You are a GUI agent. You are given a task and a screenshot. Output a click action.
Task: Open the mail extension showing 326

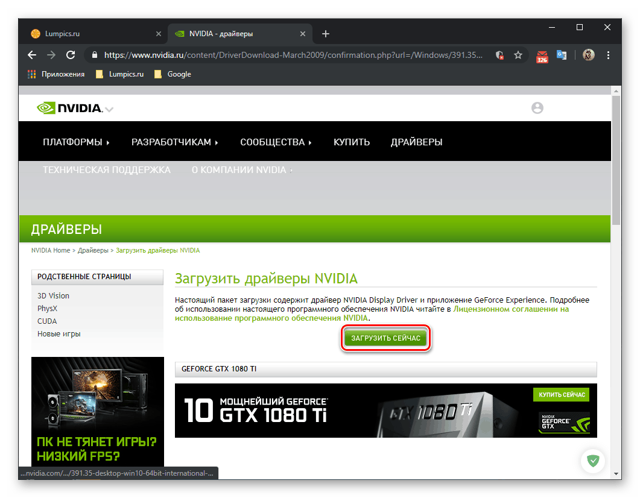pyautogui.click(x=542, y=56)
